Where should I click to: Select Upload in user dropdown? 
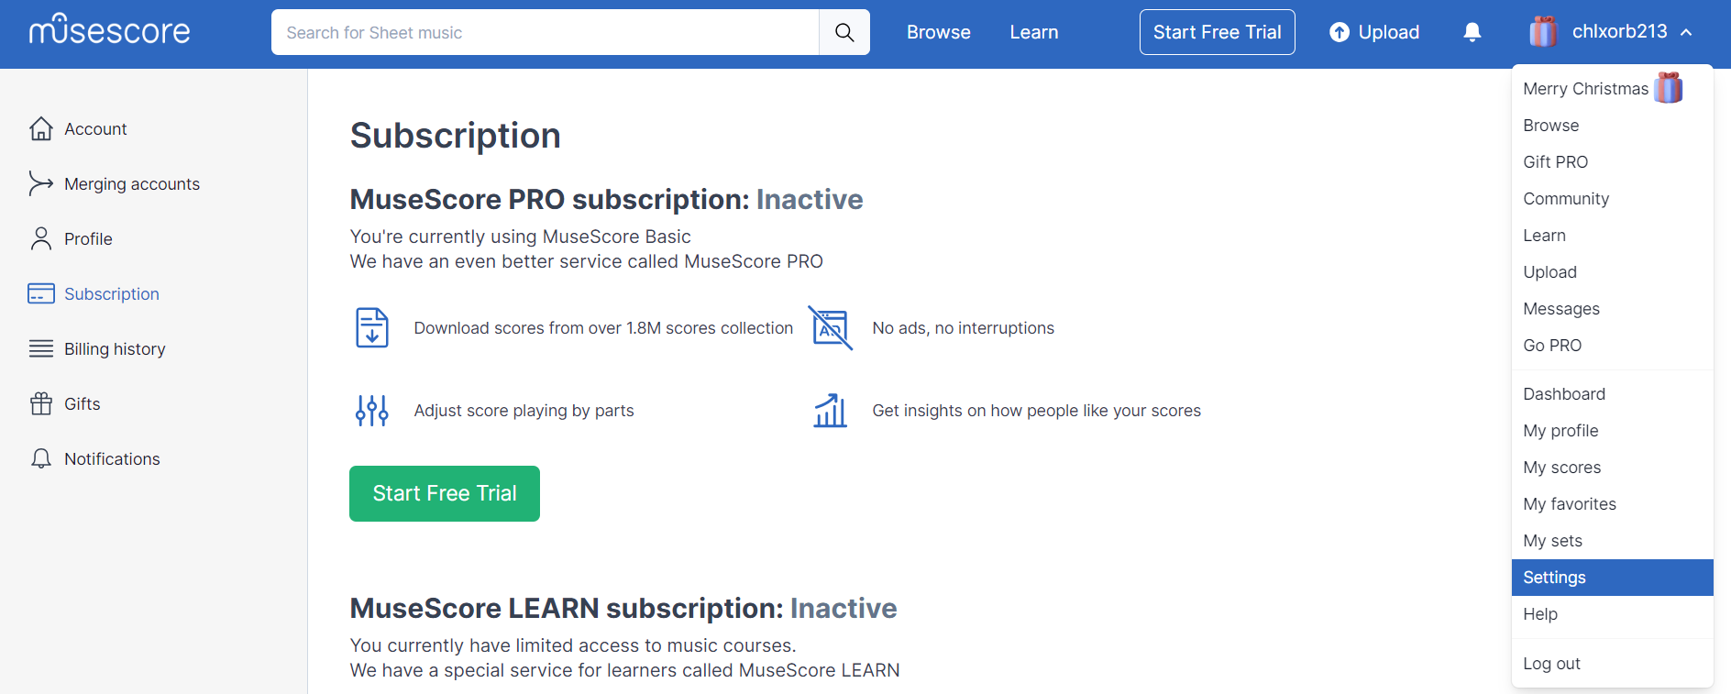coord(1613,271)
